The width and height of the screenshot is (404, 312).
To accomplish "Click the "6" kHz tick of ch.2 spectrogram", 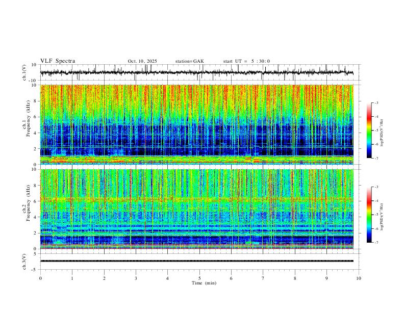I will (35, 201).
